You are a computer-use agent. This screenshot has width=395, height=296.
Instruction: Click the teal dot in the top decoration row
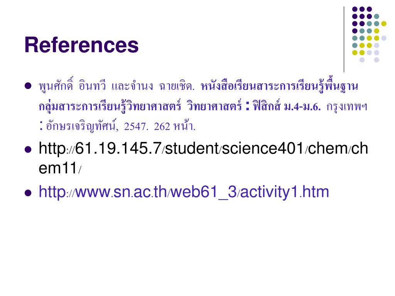coord(376,17)
